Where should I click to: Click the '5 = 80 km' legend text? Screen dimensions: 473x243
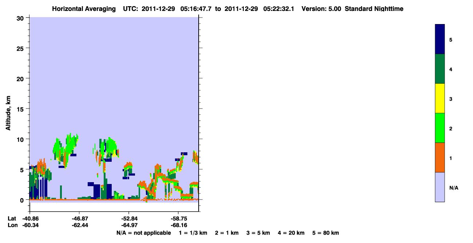(326, 233)
